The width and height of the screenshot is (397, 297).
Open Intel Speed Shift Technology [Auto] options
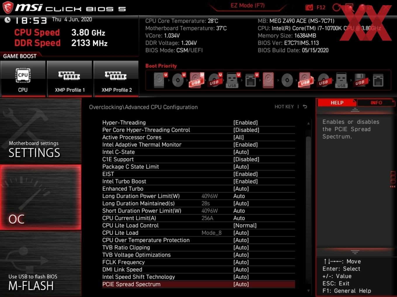241,277
